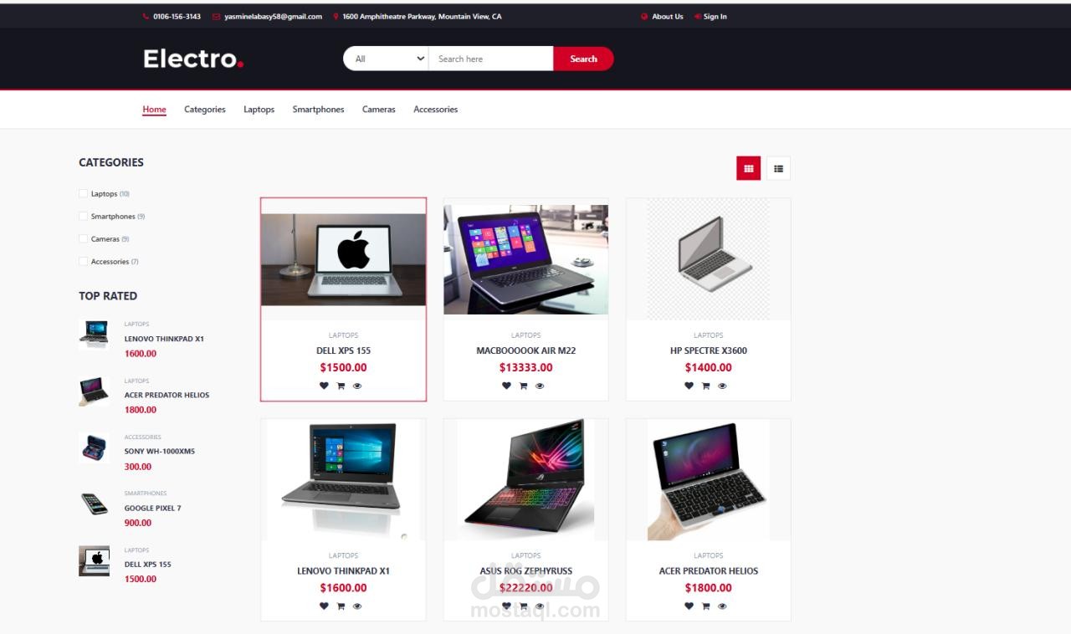This screenshot has height=634, width=1071.
Task: Add Macbooooook Air M22 to cart
Action: 523,386
